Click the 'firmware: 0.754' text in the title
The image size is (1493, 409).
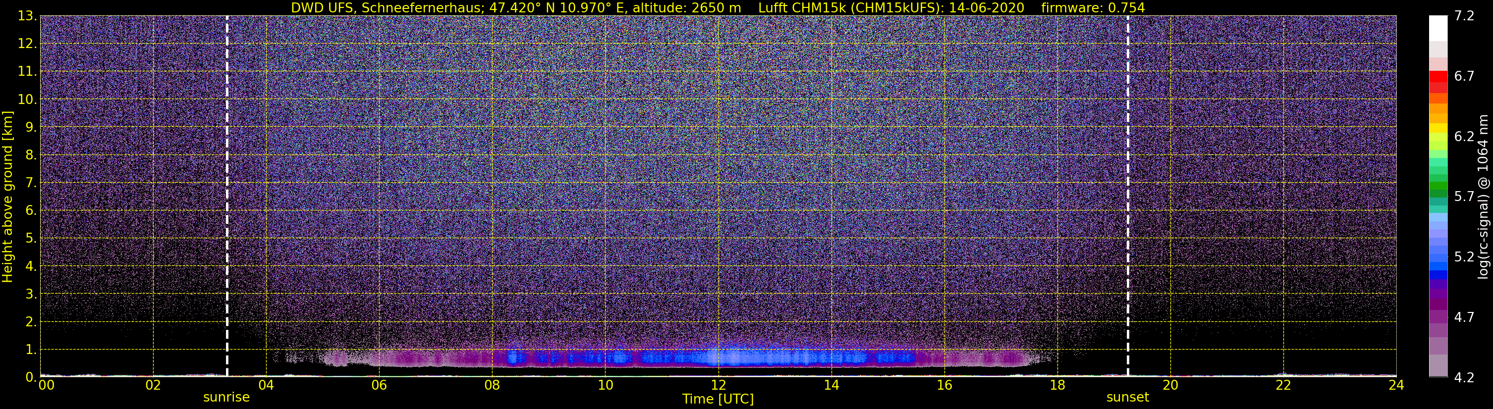[x=1093, y=7]
